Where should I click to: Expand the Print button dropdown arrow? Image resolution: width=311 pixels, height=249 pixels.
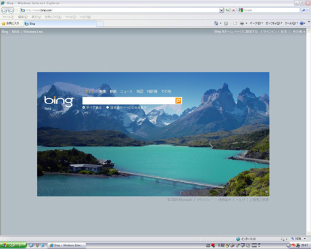pyautogui.click(x=246, y=23)
